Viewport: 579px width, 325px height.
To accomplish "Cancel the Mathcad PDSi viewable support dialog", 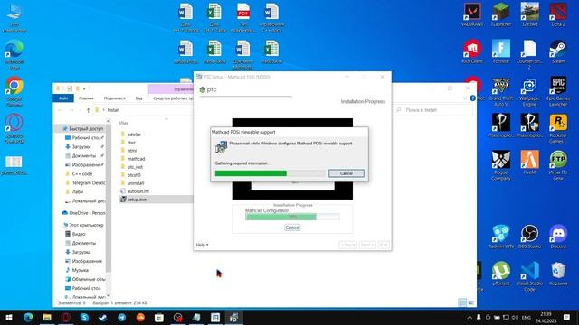I will click(346, 173).
